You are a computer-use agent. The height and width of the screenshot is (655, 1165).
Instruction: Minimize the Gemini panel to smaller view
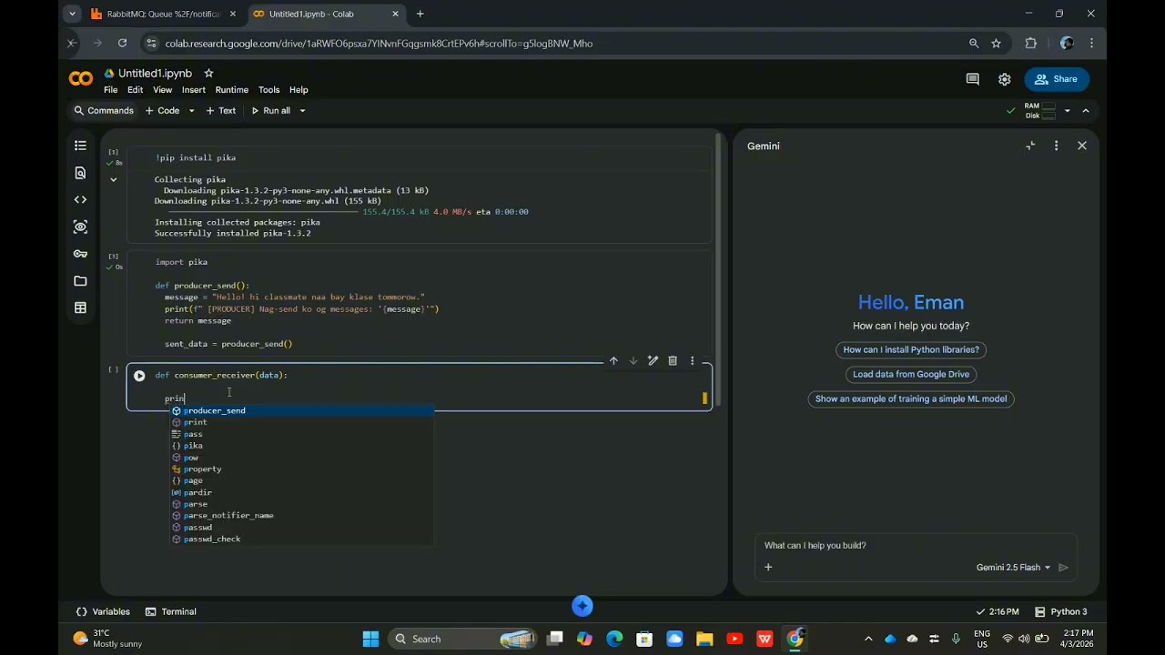1030,146
